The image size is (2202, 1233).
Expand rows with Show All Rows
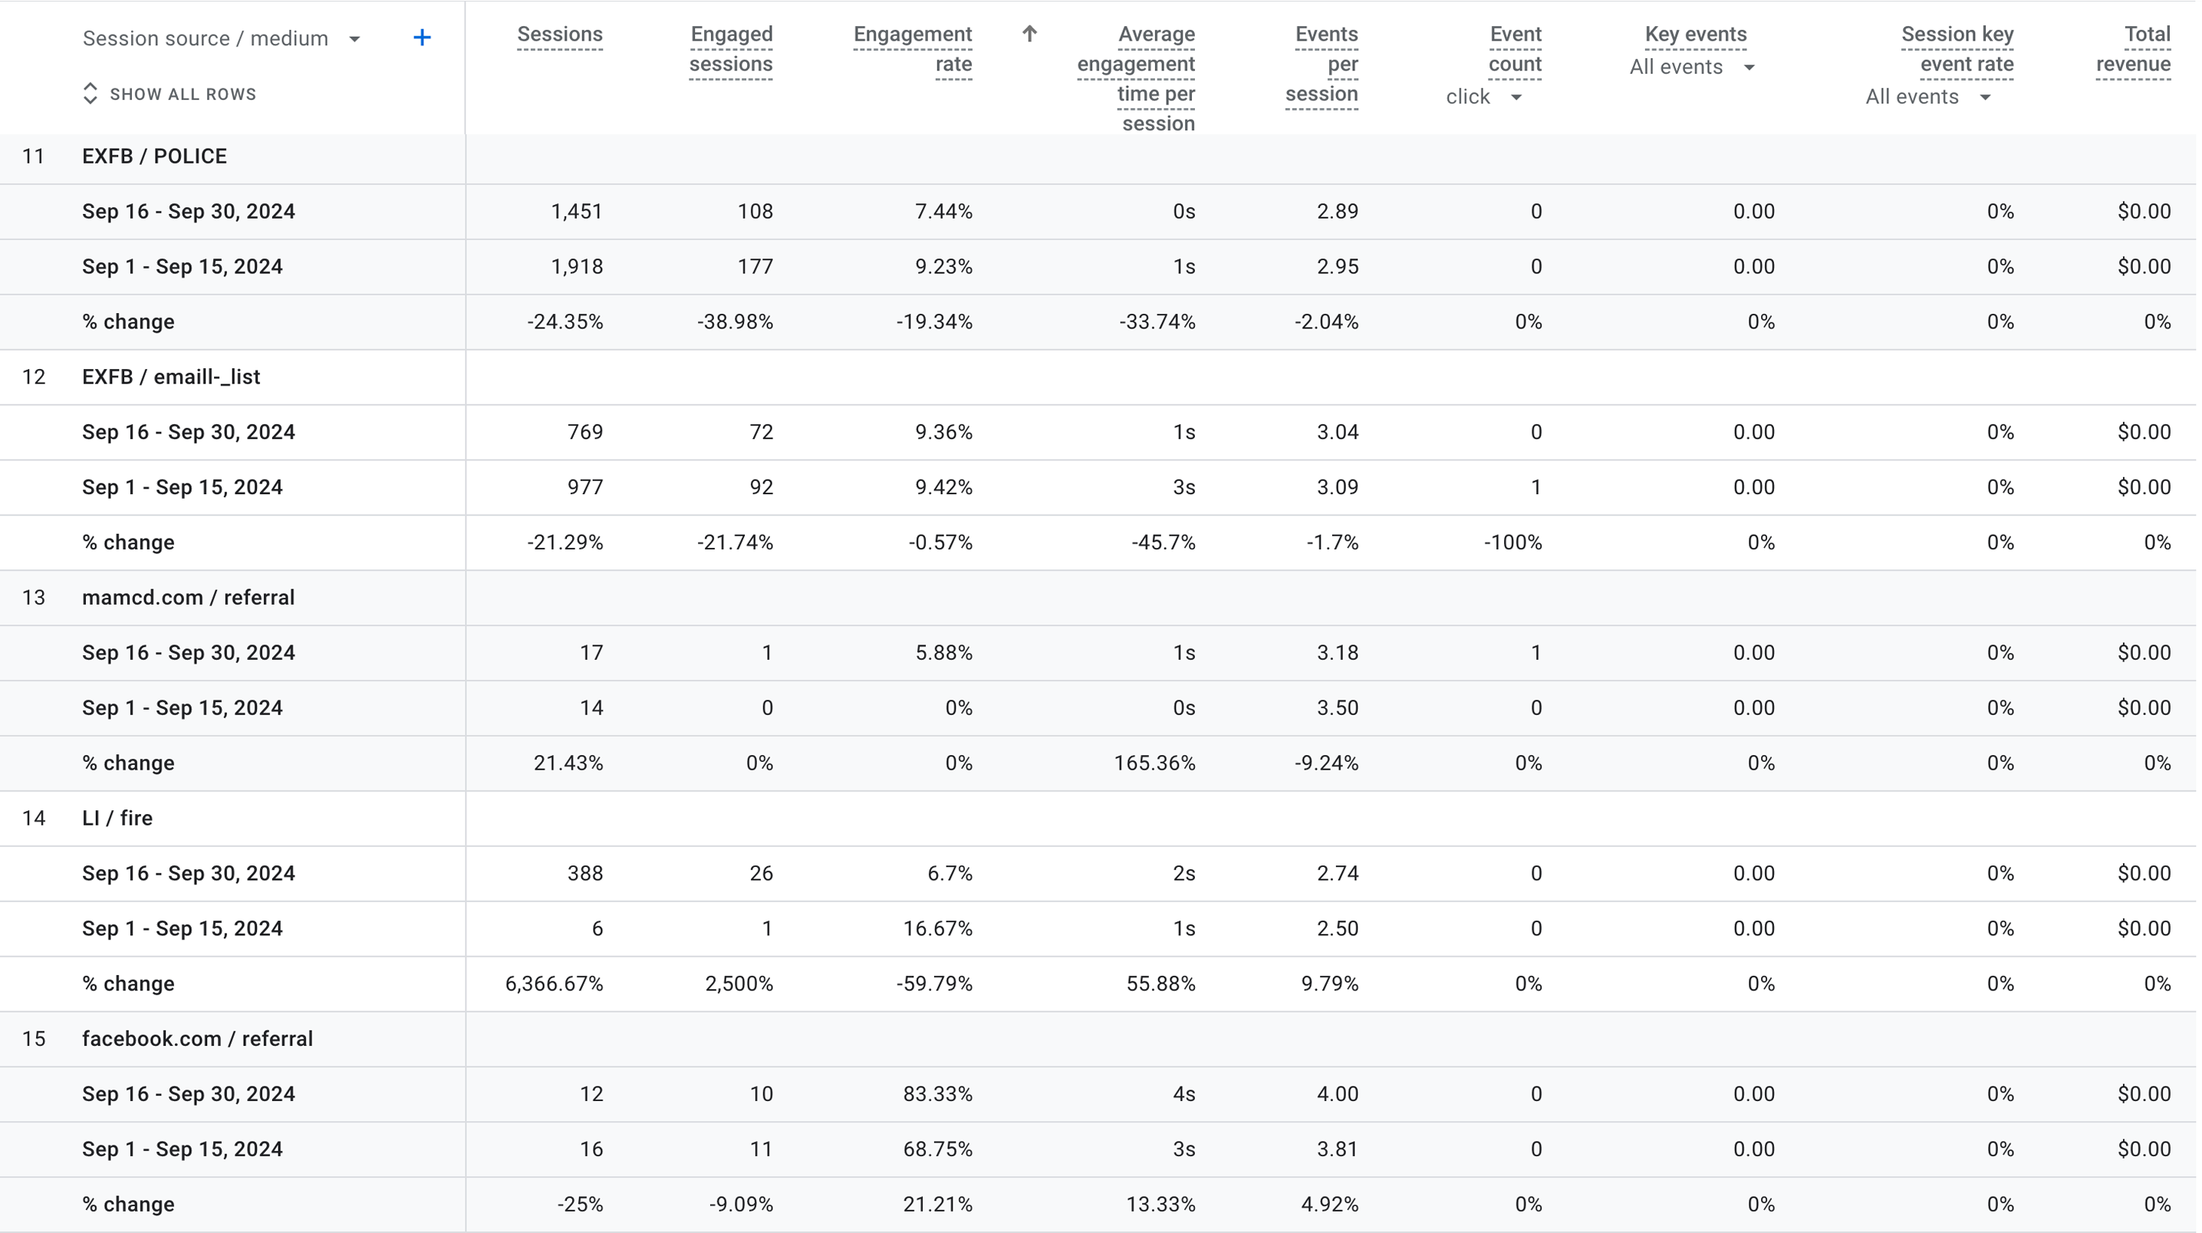click(x=170, y=94)
